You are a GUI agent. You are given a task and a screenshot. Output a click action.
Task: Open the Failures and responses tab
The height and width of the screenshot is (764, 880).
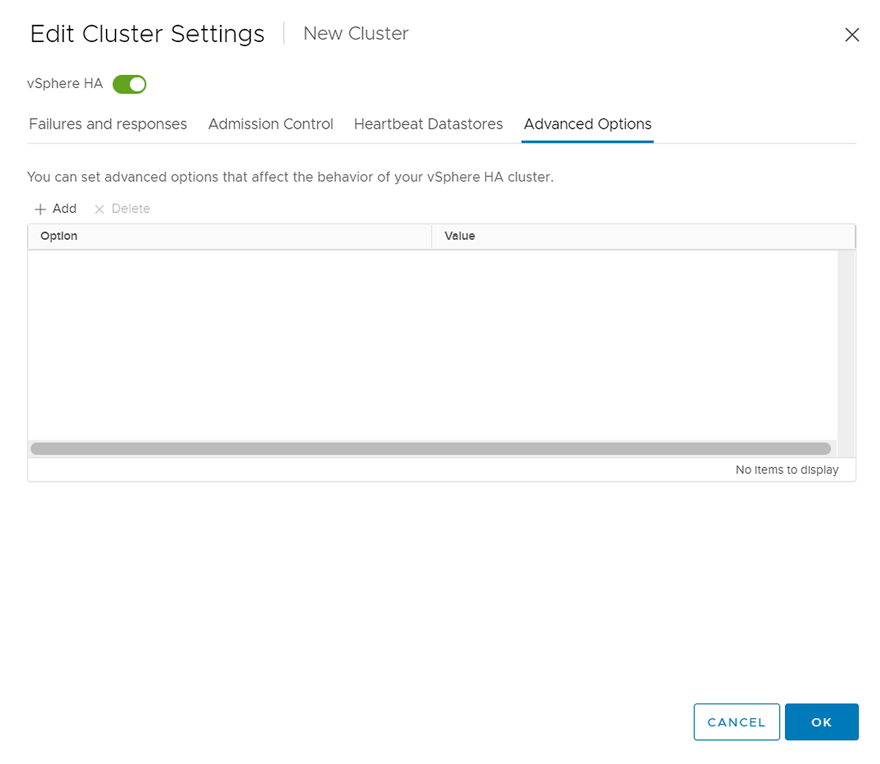point(108,124)
